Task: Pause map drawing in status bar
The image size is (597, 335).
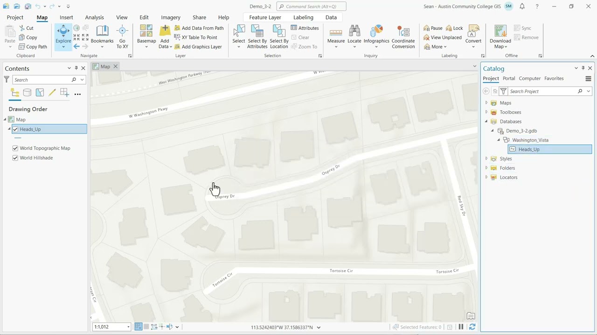Action: pyautogui.click(x=461, y=327)
